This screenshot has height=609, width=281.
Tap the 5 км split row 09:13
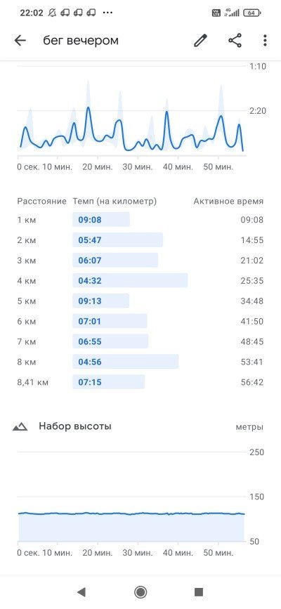[140, 301]
